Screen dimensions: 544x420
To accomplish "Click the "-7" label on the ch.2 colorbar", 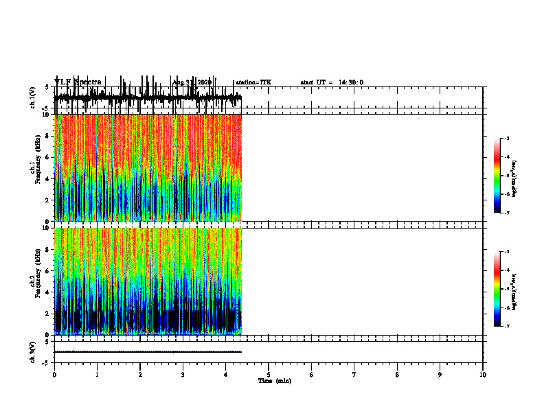I will (x=507, y=326).
